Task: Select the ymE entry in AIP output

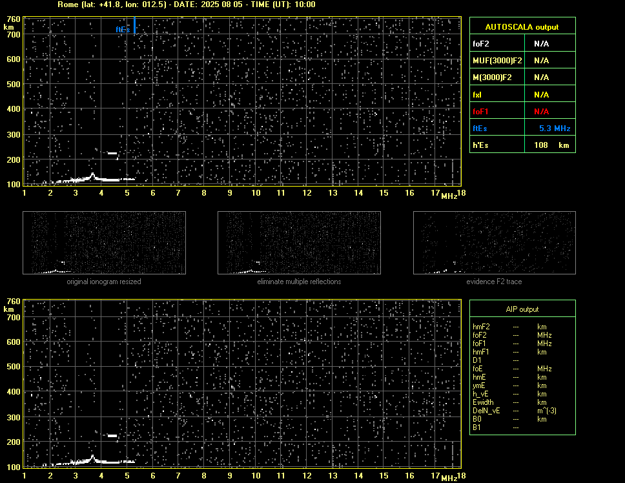Action: pyautogui.click(x=478, y=385)
